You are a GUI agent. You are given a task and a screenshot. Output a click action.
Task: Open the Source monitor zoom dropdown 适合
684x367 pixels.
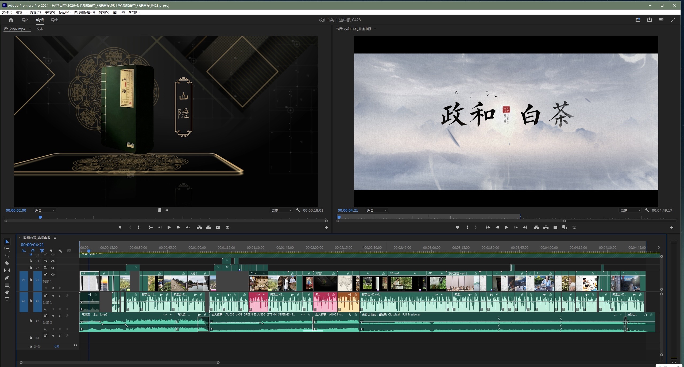tap(45, 210)
